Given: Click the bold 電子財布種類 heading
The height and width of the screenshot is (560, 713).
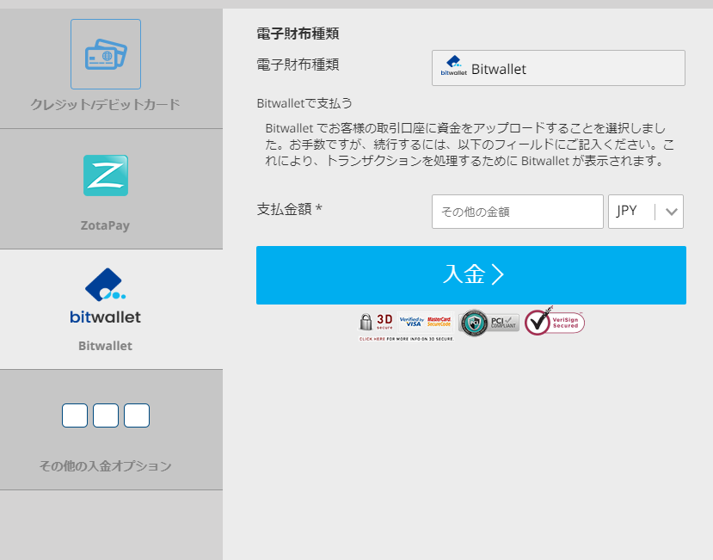Looking at the screenshot, I should pos(298,34).
